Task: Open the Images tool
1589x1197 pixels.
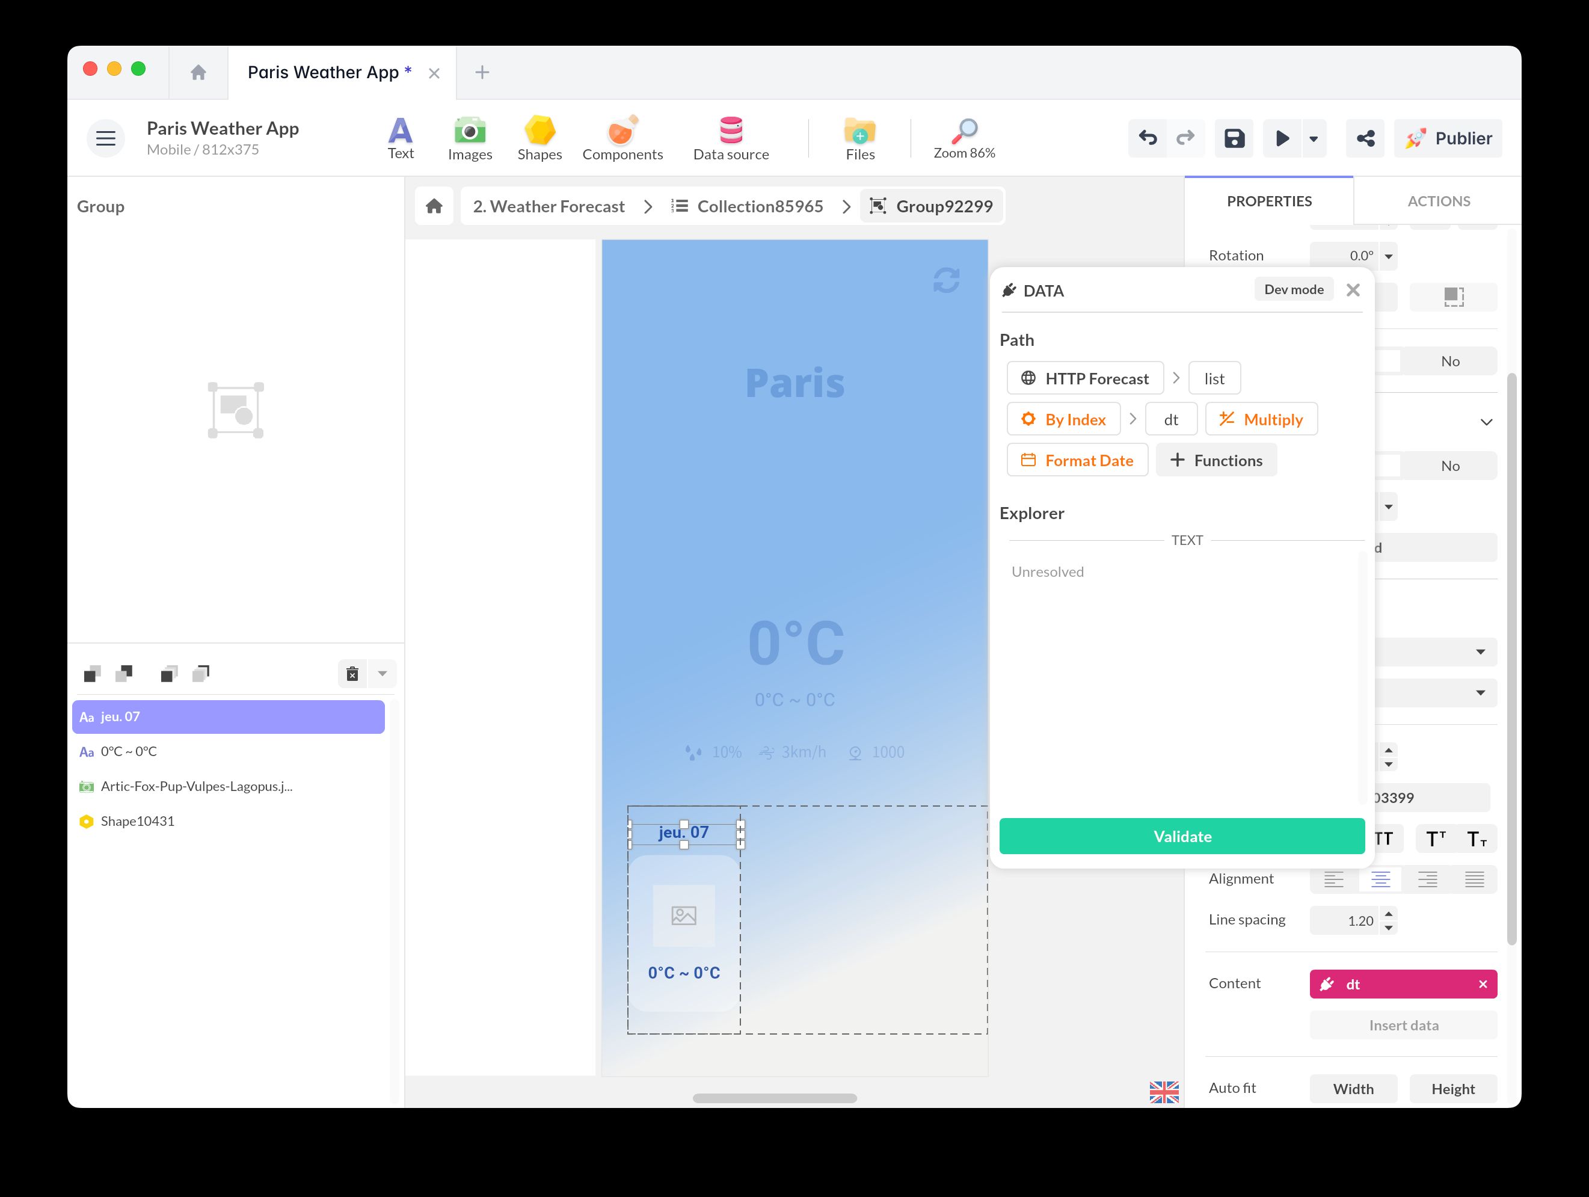Action: pos(470,138)
